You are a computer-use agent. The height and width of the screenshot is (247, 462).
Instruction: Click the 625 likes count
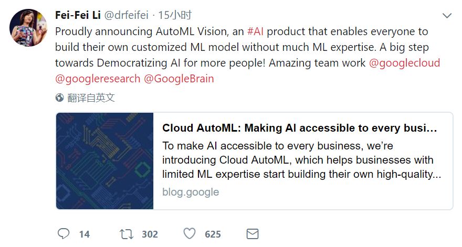pyautogui.click(x=213, y=234)
